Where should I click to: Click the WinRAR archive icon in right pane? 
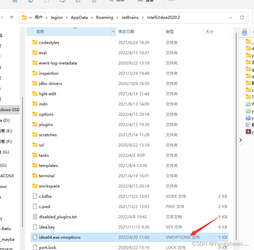[x=248, y=132]
